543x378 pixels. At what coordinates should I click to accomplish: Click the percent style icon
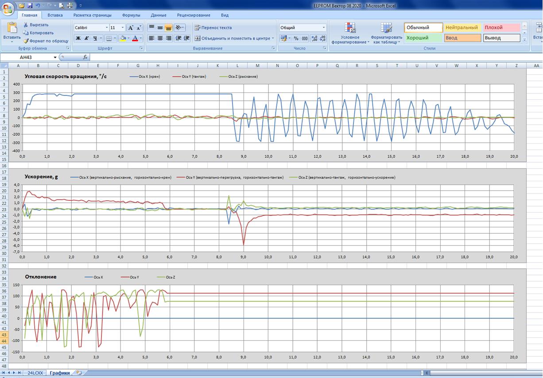click(x=296, y=38)
